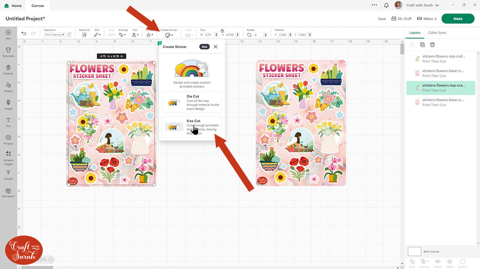Screen dimensions: 480x269
Task: Click the print color swatch beside Operation
Action: [x=69, y=35]
